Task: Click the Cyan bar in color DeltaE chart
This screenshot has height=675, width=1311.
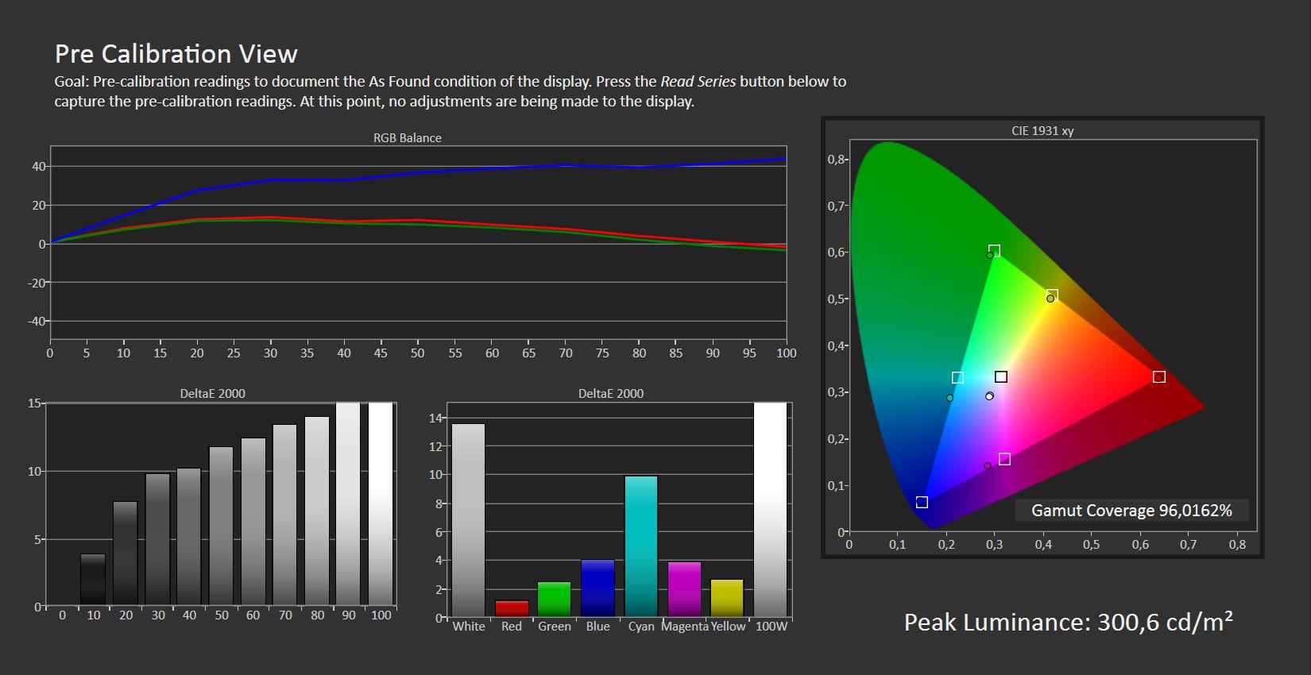Action: coord(641,546)
